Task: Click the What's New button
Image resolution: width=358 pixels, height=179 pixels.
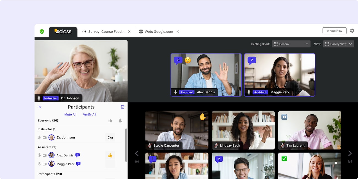Action: 334,31
